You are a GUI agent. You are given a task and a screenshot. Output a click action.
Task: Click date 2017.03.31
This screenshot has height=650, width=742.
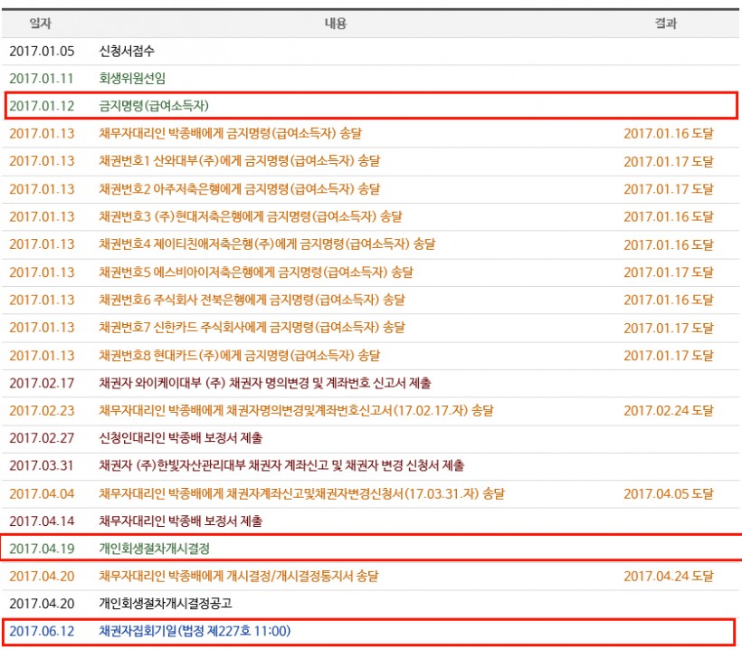tap(41, 465)
